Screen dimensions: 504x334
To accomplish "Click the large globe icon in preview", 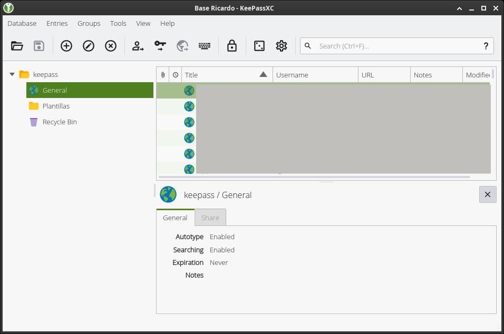I will point(168,194).
